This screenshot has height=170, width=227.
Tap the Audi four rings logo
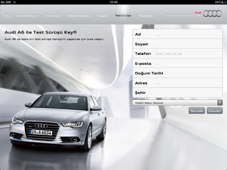coord(212,13)
